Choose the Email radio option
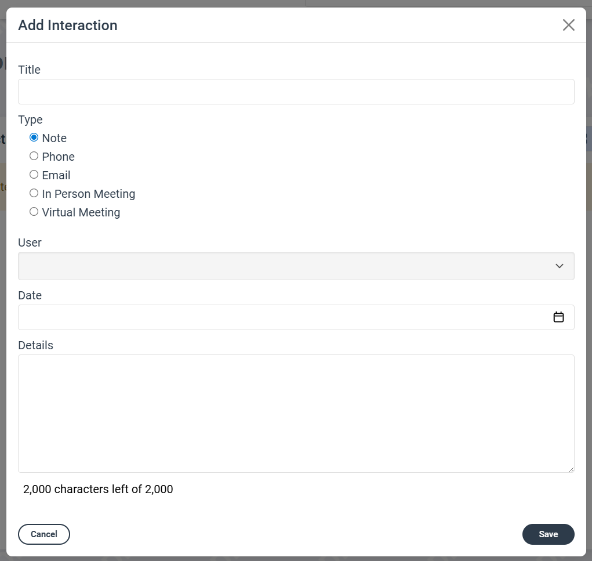592x561 pixels. coord(34,175)
